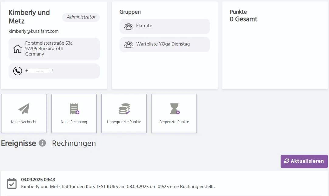Click the receipt icon for Neue Rechnung
This screenshot has height=196, width=329.
[74, 109]
